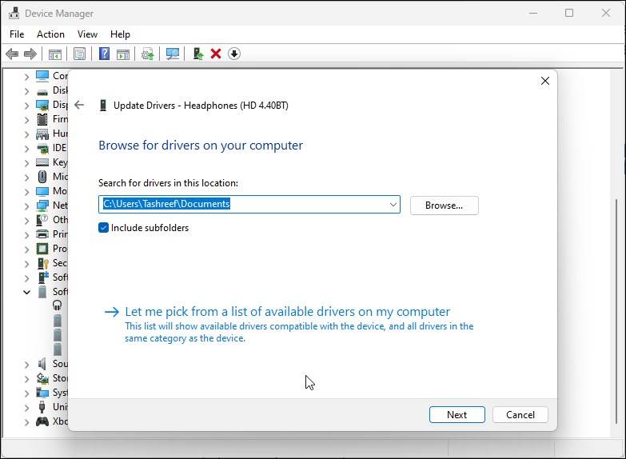Image resolution: width=626 pixels, height=459 pixels.
Task: Click the Device Manager vertical scrollbar thumb
Action: pos(617,312)
